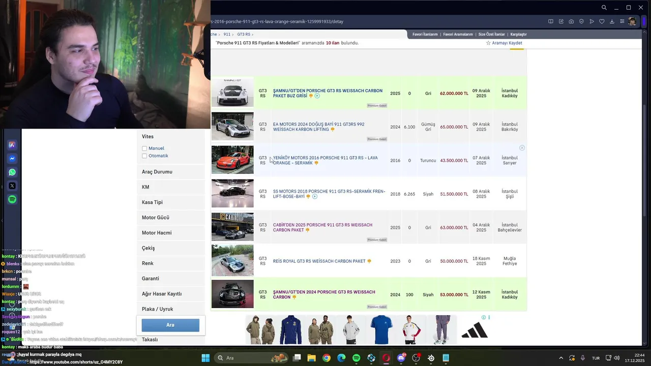Open Spotify from Opera sidebar

(12, 199)
